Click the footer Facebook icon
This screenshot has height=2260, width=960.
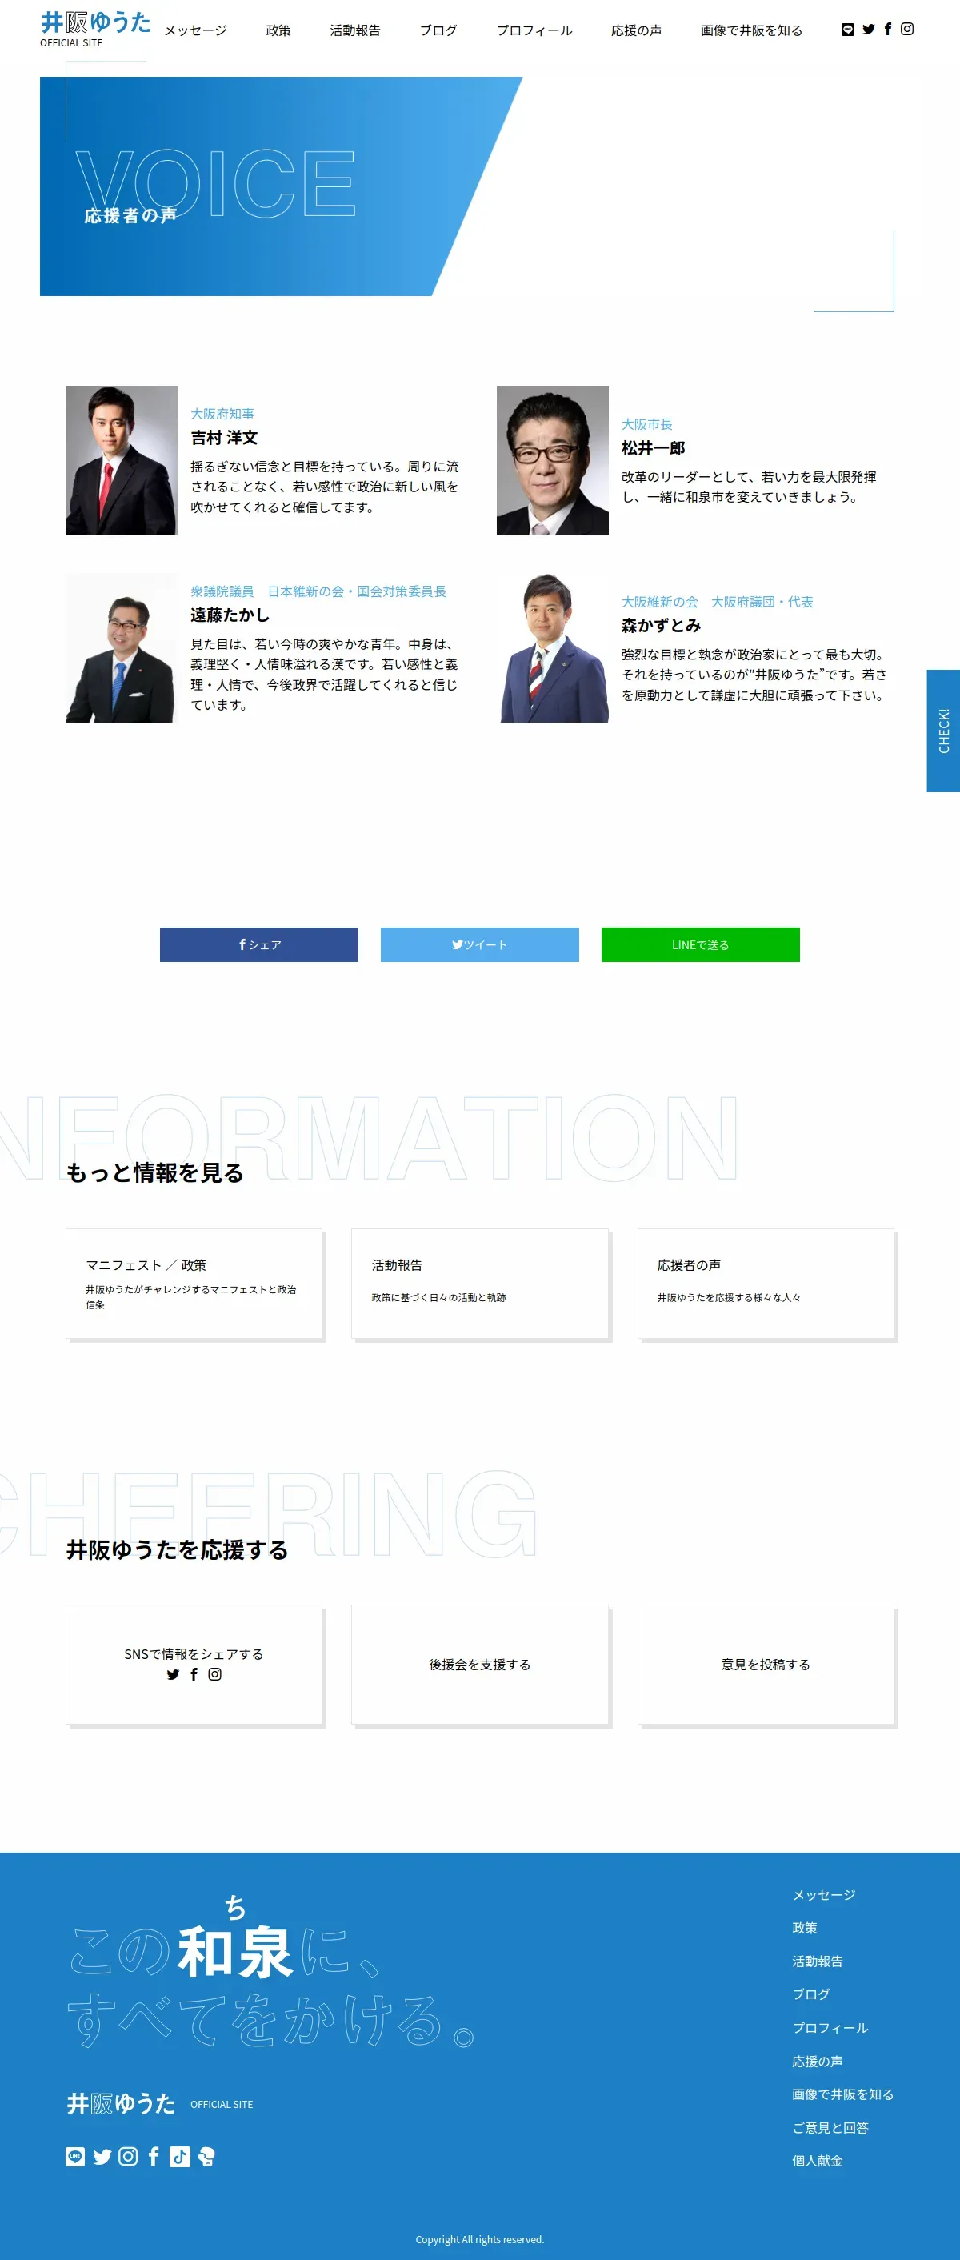tap(154, 2157)
